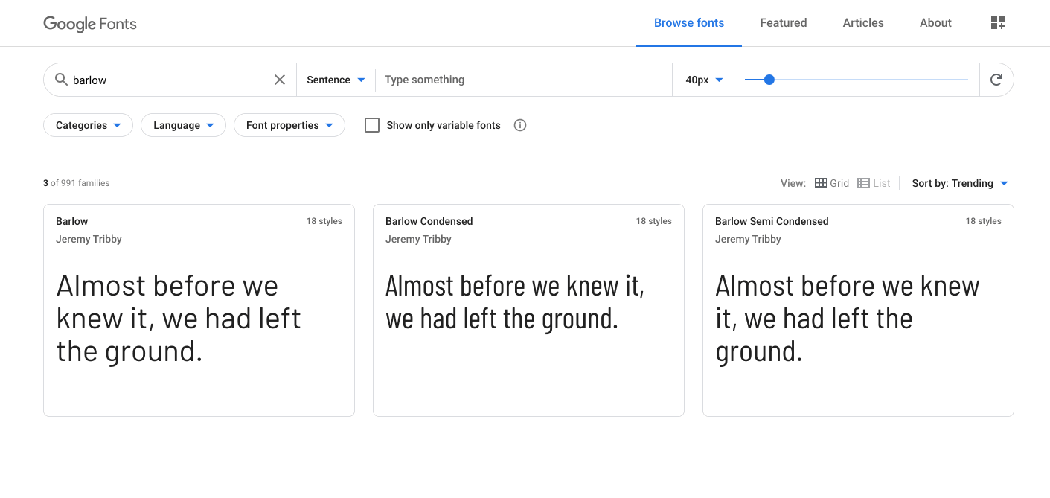Screen dimensions: 1050x498
Task: Click Jeremy Tribby under Barlow Condensed
Action: click(418, 239)
